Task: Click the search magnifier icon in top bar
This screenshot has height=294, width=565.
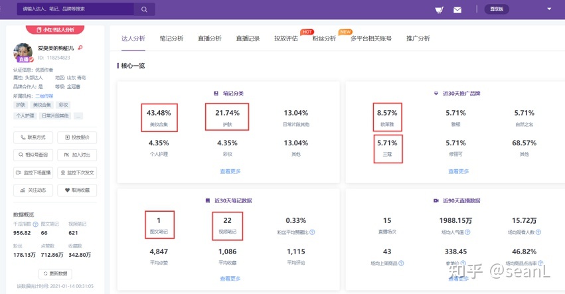Action: coord(144,9)
